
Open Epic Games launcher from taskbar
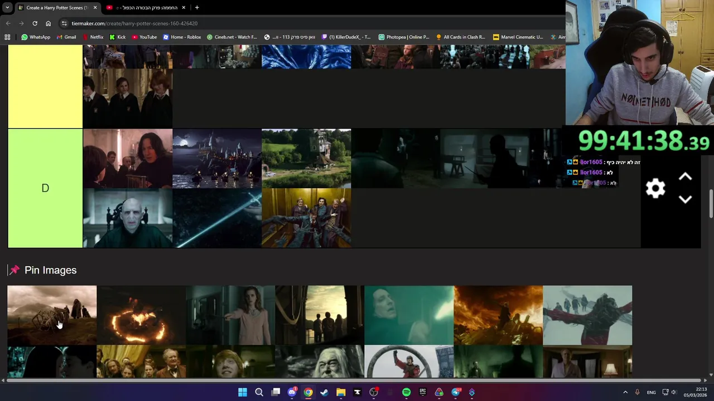423,392
